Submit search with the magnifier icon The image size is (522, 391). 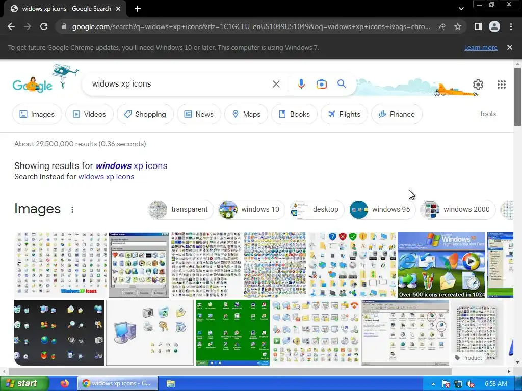click(x=342, y=84)
